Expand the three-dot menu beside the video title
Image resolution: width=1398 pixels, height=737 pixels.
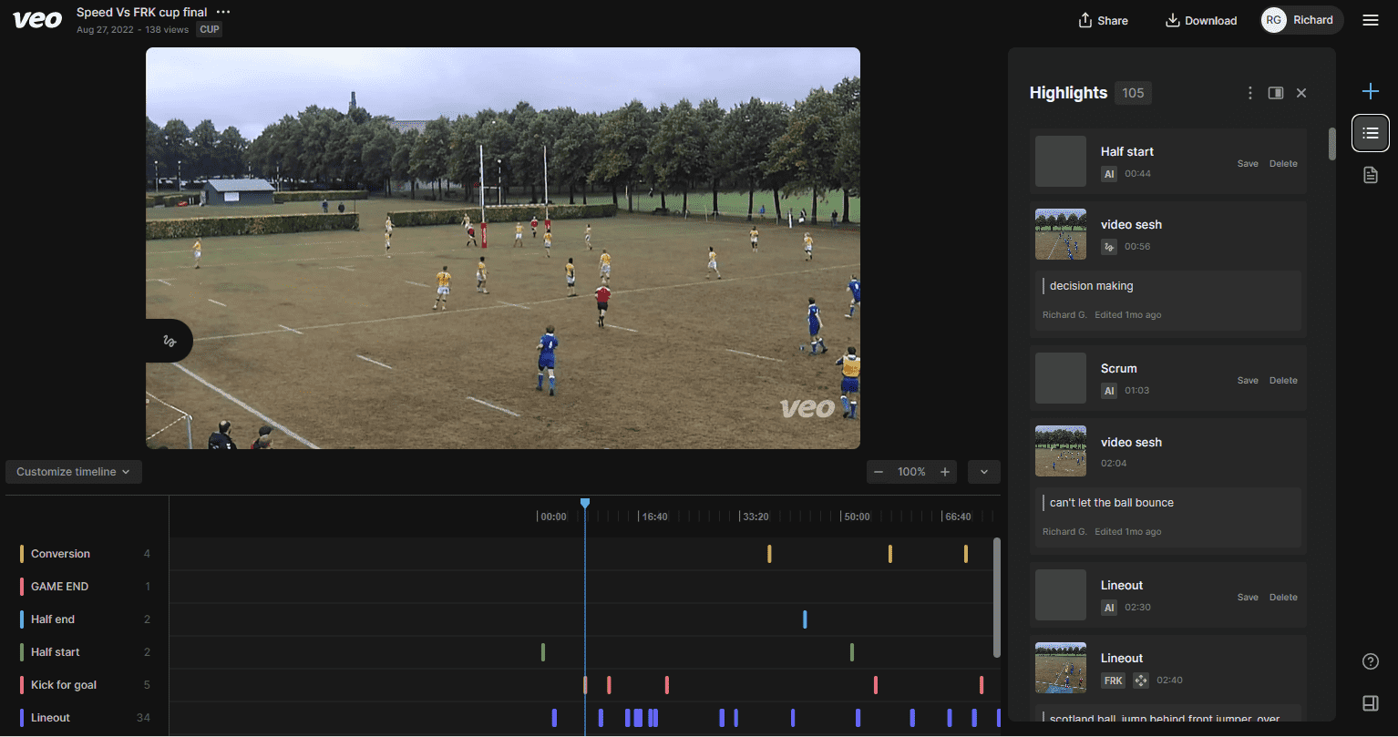point(222,13)
